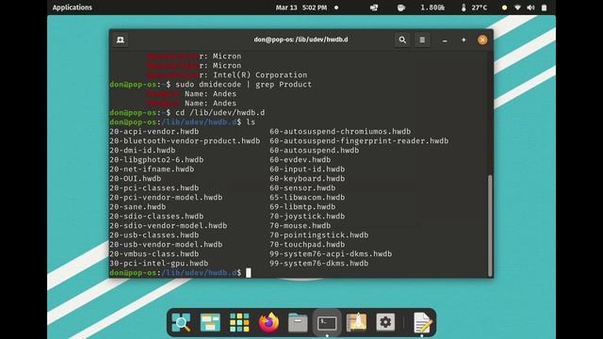Click 60-sensor.hwdb file name

click(302, 188)
